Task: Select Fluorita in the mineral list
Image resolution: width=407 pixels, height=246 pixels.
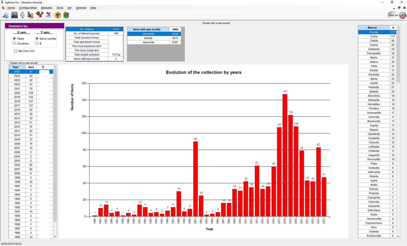Action: tap(377, 32)
